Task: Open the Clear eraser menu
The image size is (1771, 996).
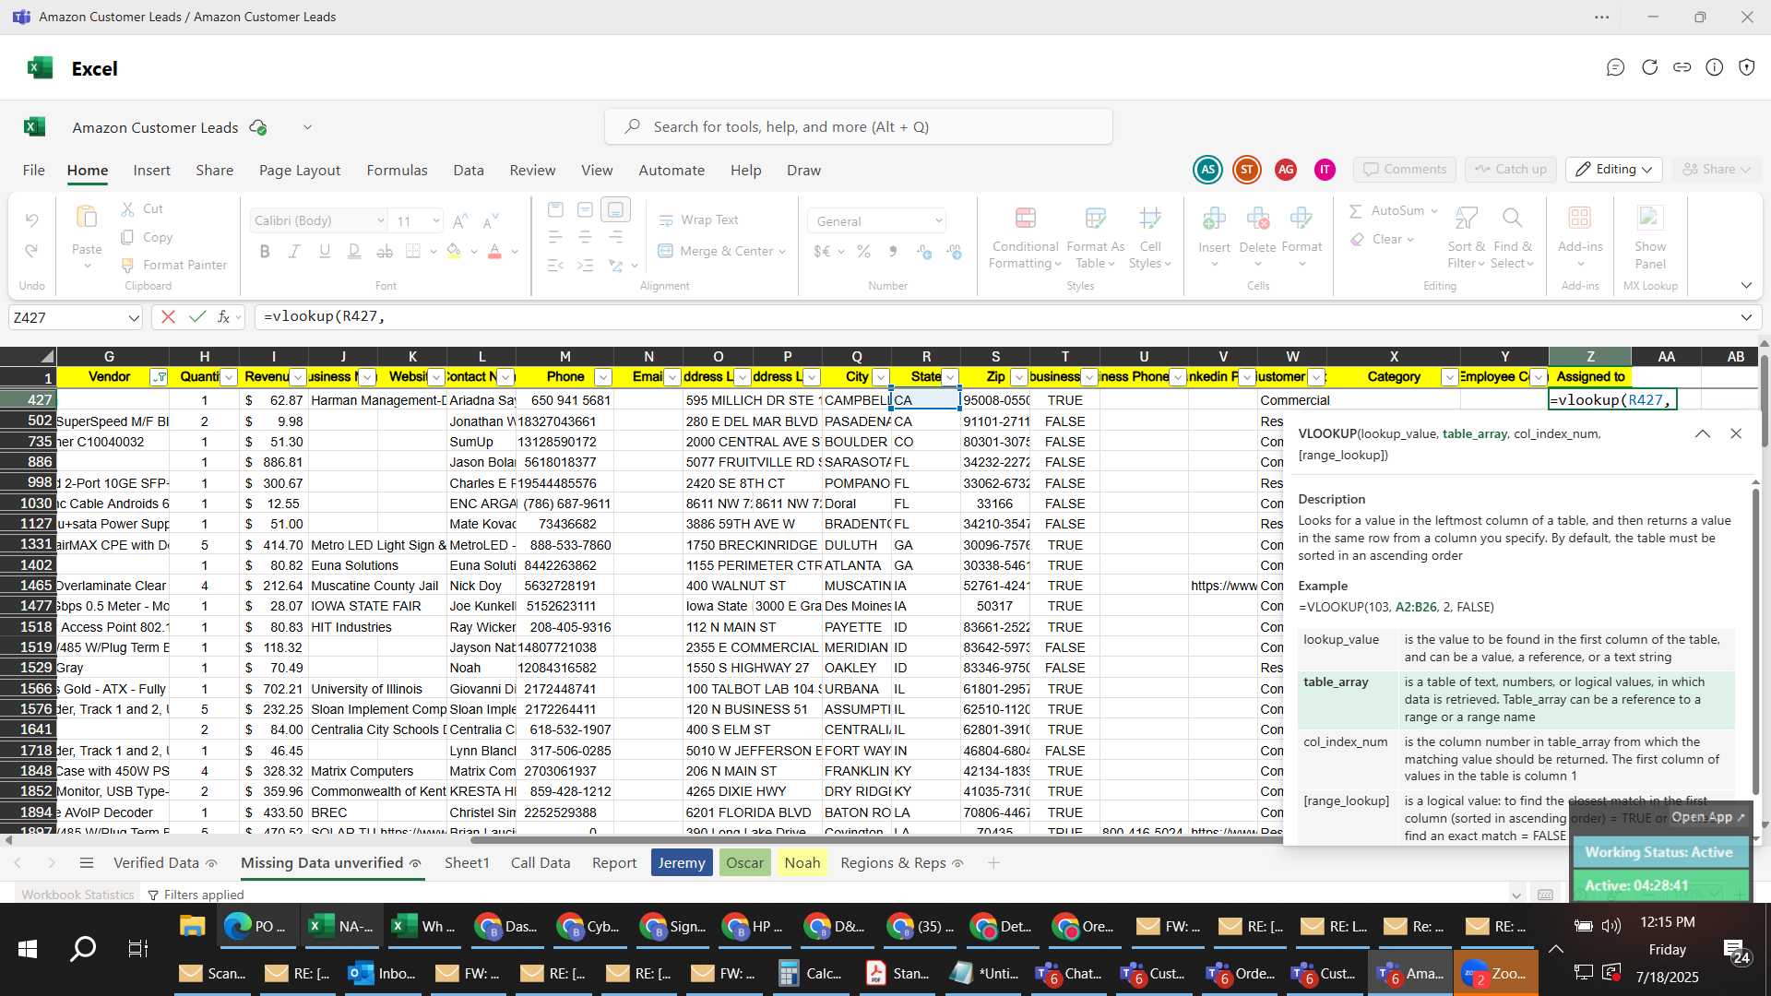Action: point(1381,240)
